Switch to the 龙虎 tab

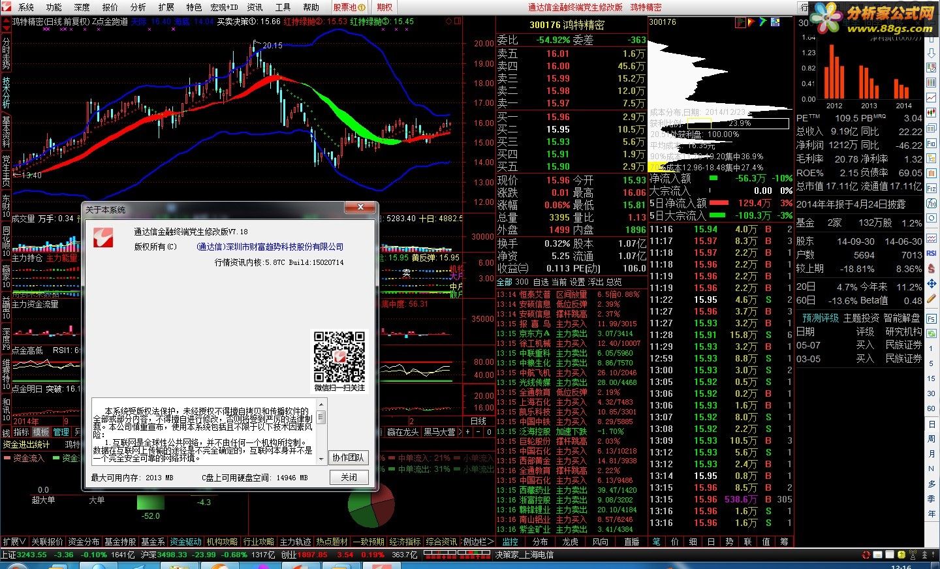pos(571,542)
